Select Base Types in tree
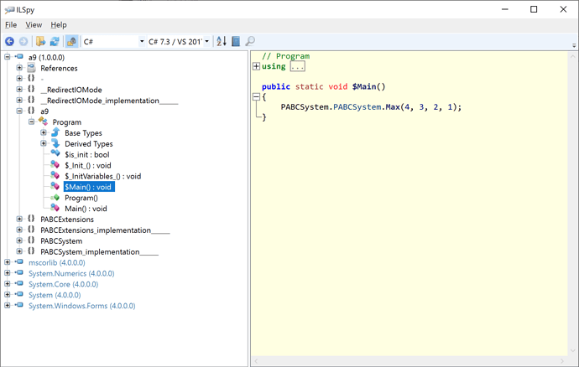The width and height of the screenshot is (579, 367). pos(83,133)
